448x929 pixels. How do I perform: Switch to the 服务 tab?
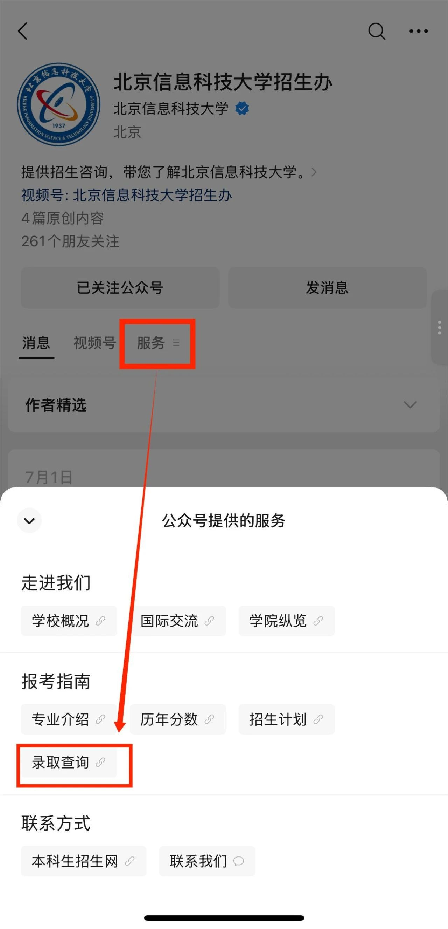pos(158,343)
